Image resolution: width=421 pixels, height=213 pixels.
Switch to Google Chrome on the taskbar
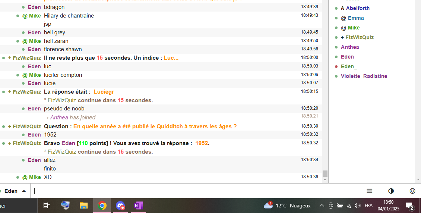(102, 206)
